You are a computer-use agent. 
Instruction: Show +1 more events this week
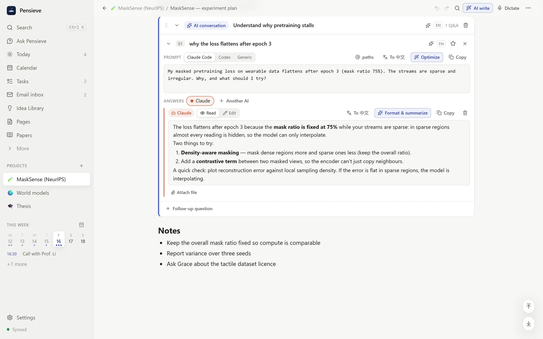pyautogui.click(x=17, y=264)
